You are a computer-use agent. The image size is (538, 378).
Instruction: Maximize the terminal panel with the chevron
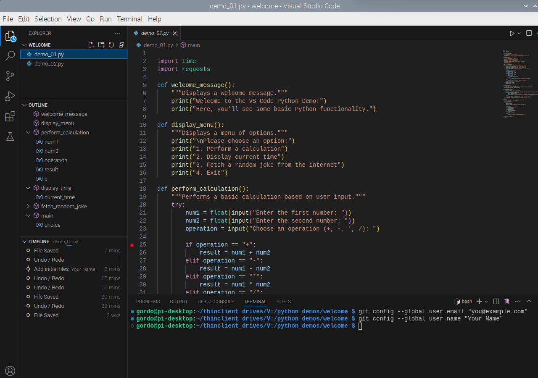(529, 301)
